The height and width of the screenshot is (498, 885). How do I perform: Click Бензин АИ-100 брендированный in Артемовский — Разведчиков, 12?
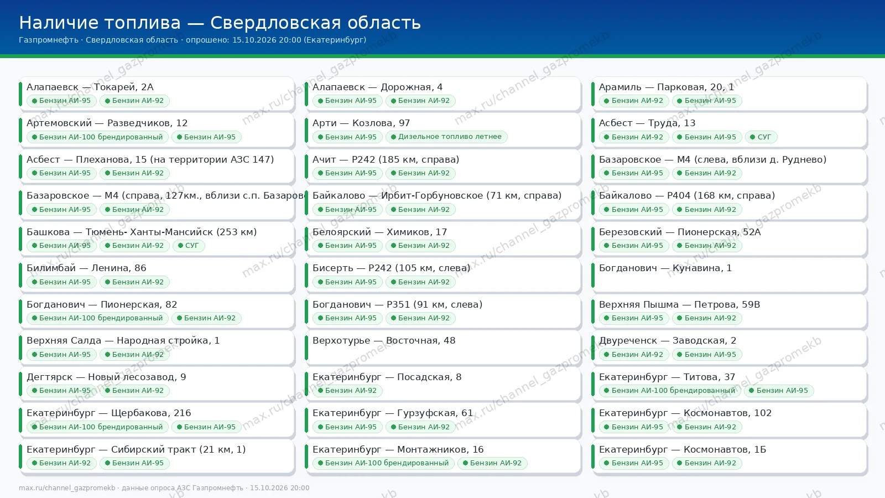(97, 137)
